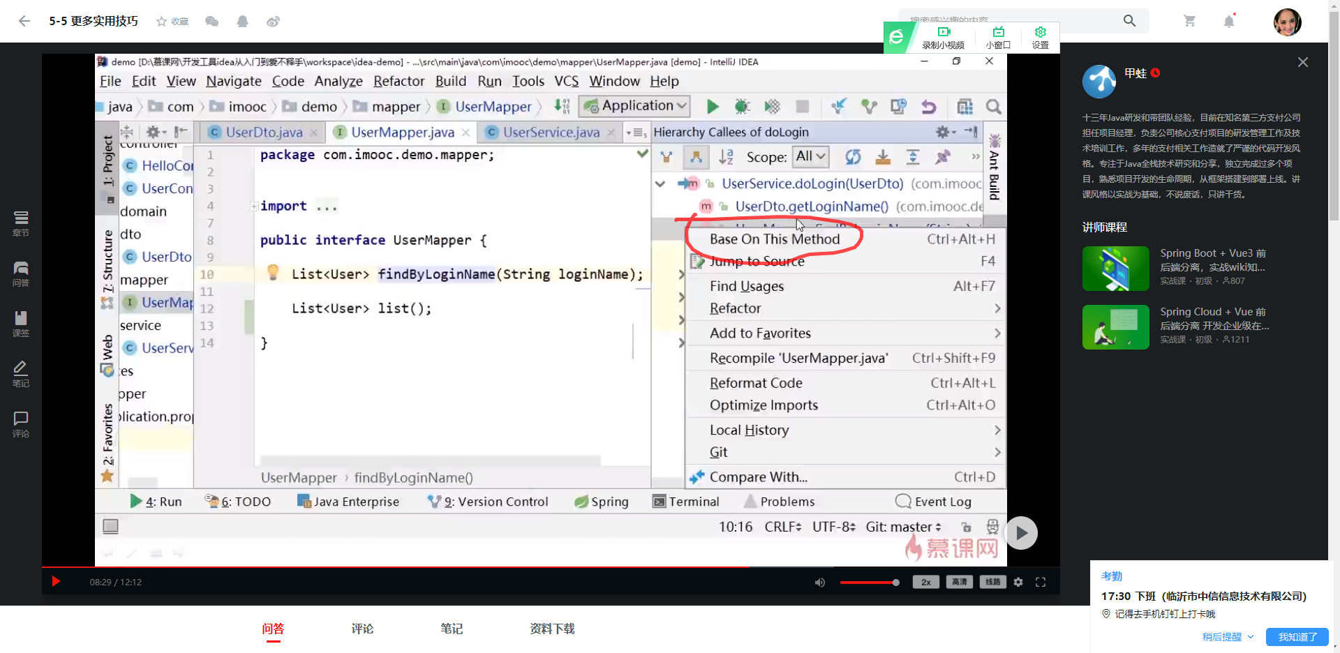Click Refresh icon in Hierarchy toolbar
This screenshot has height=653, width=1340.
coord(853,157)
